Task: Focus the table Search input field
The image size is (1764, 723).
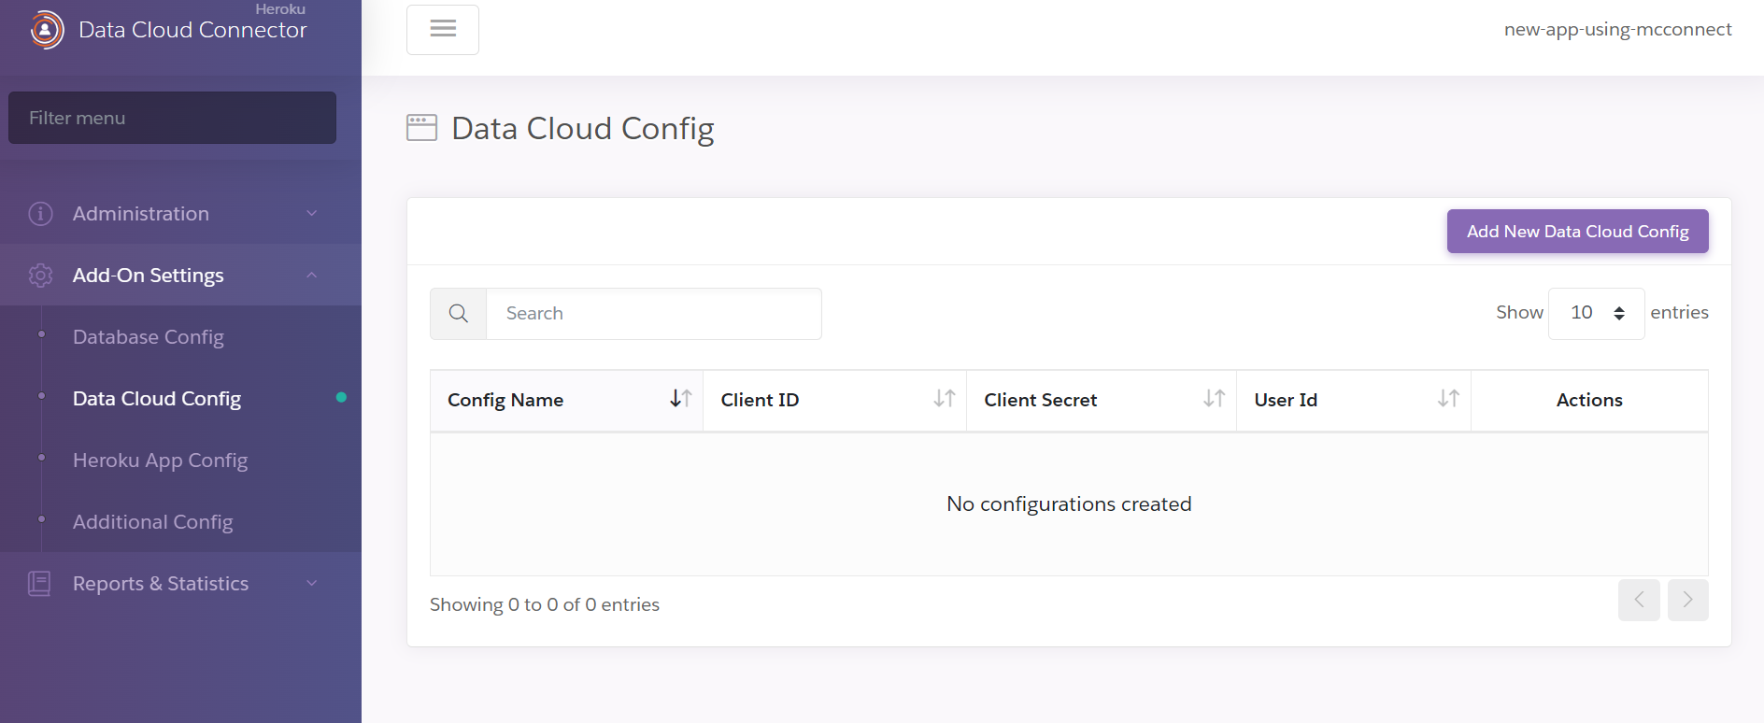Action: pyautogui.click(x=654, y=314)
